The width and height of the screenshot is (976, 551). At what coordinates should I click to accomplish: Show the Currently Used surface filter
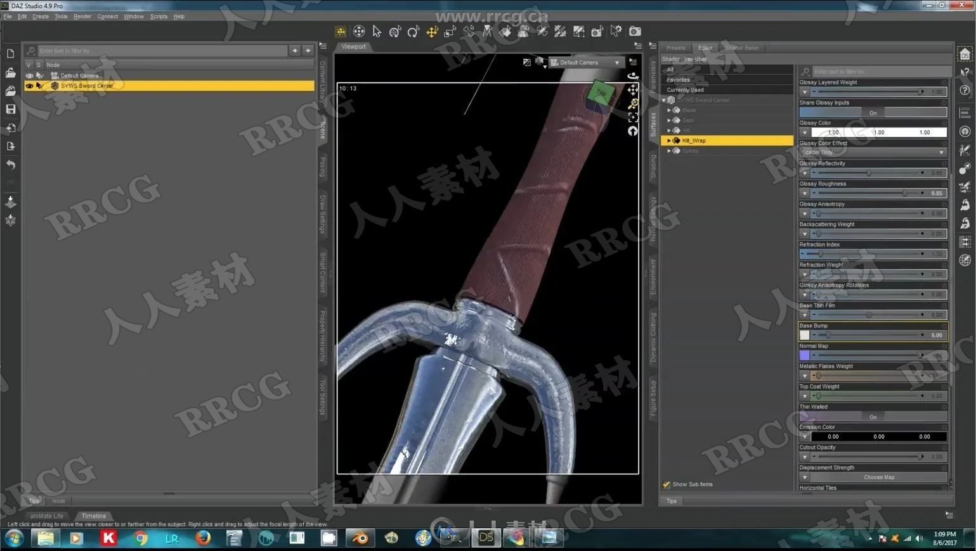[x=726, y=90]
